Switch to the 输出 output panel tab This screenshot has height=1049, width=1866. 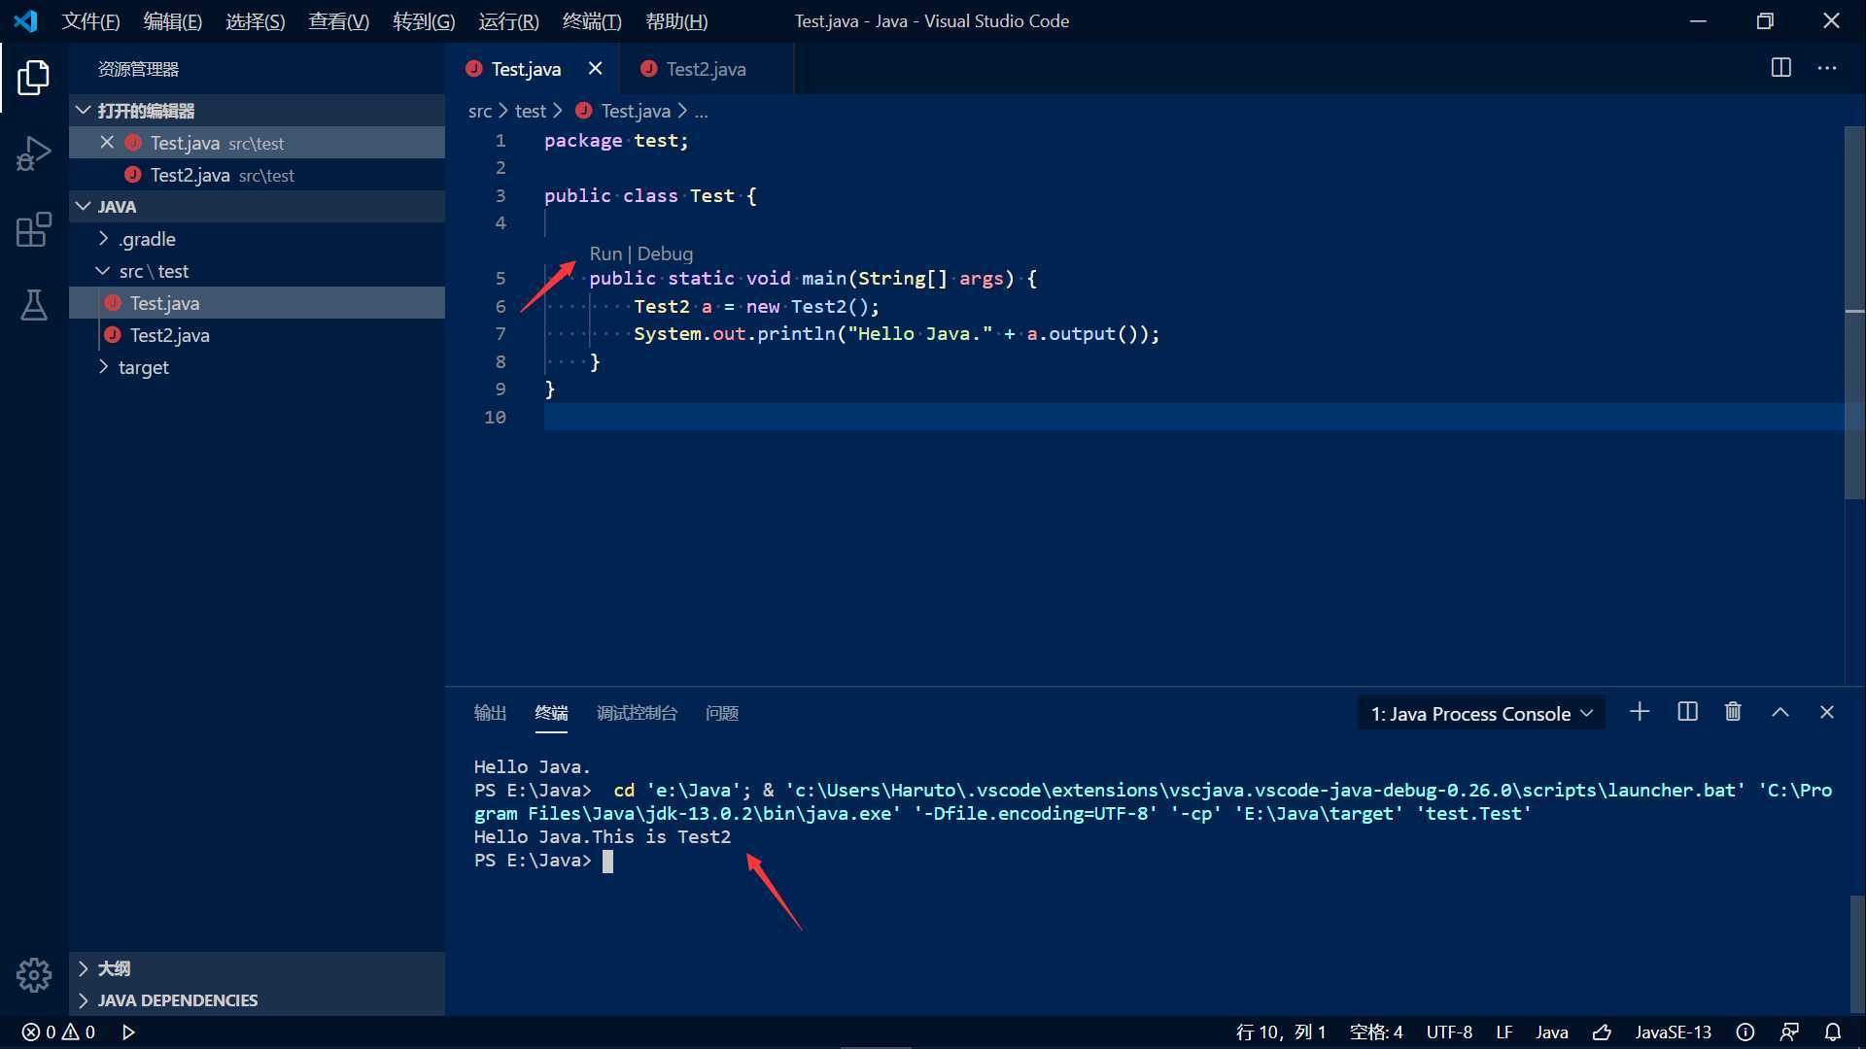[x=490, y=713]
